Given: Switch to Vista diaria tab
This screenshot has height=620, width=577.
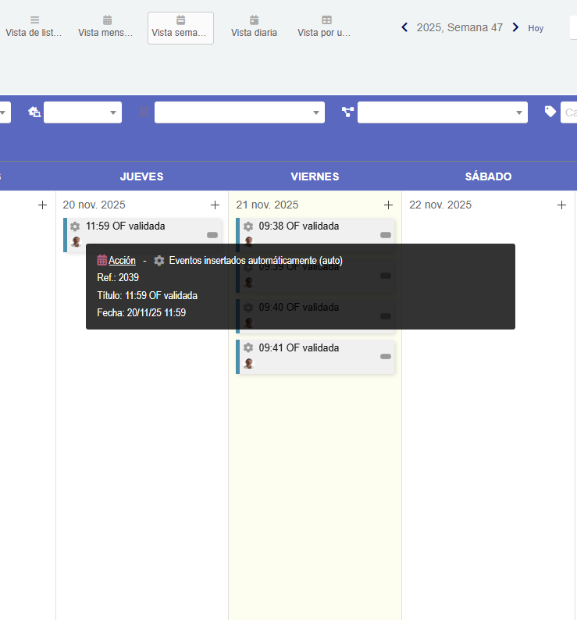Looking at the screenshot, I should click(254, 27).
